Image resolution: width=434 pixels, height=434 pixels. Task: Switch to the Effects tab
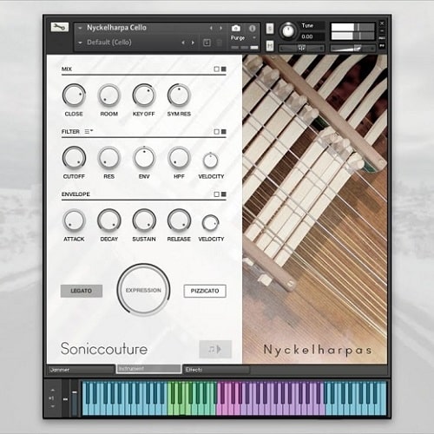click(x=216, y=370)
